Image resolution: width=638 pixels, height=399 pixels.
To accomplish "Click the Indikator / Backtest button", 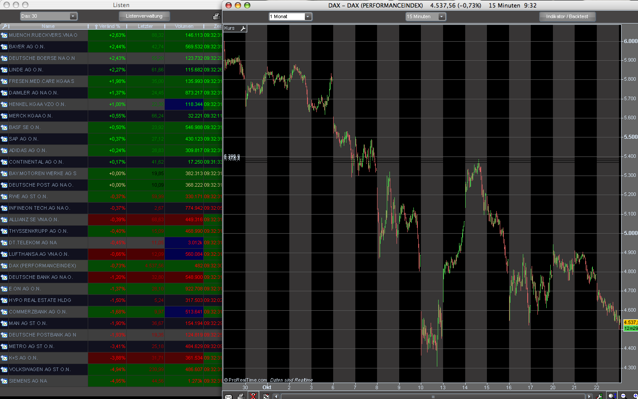I will pos(567,16).
